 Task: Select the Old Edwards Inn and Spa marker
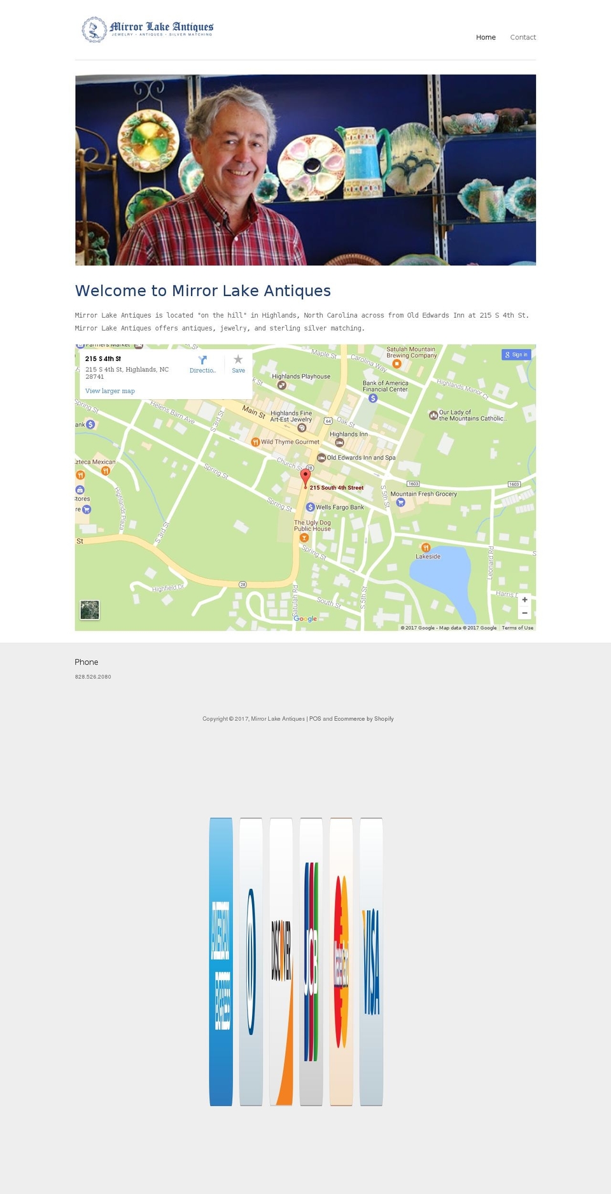pyautogui.click(x=322, y=458)
